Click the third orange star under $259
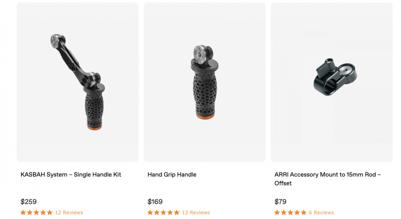Screen dimensions: 401x219 [36, 213]
